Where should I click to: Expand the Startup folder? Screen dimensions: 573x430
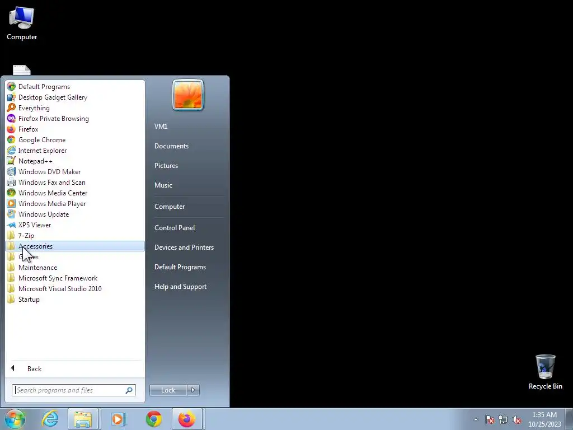point(75,299)
